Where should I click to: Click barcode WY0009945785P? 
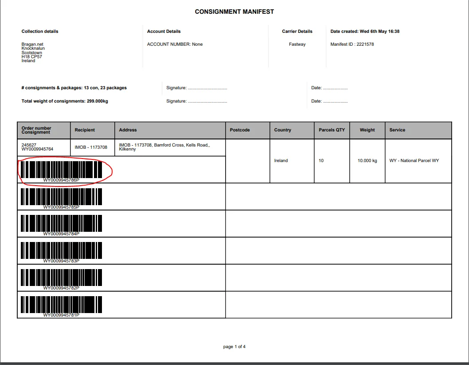point(61,198)
